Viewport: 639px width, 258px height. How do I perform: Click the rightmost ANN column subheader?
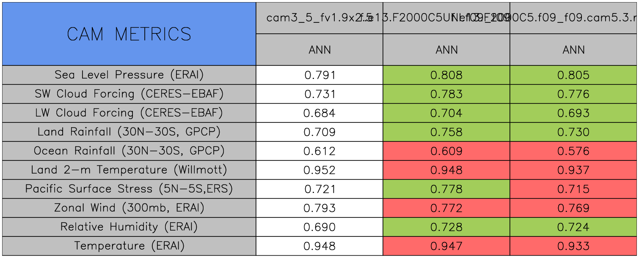click(x=573, y=50)
